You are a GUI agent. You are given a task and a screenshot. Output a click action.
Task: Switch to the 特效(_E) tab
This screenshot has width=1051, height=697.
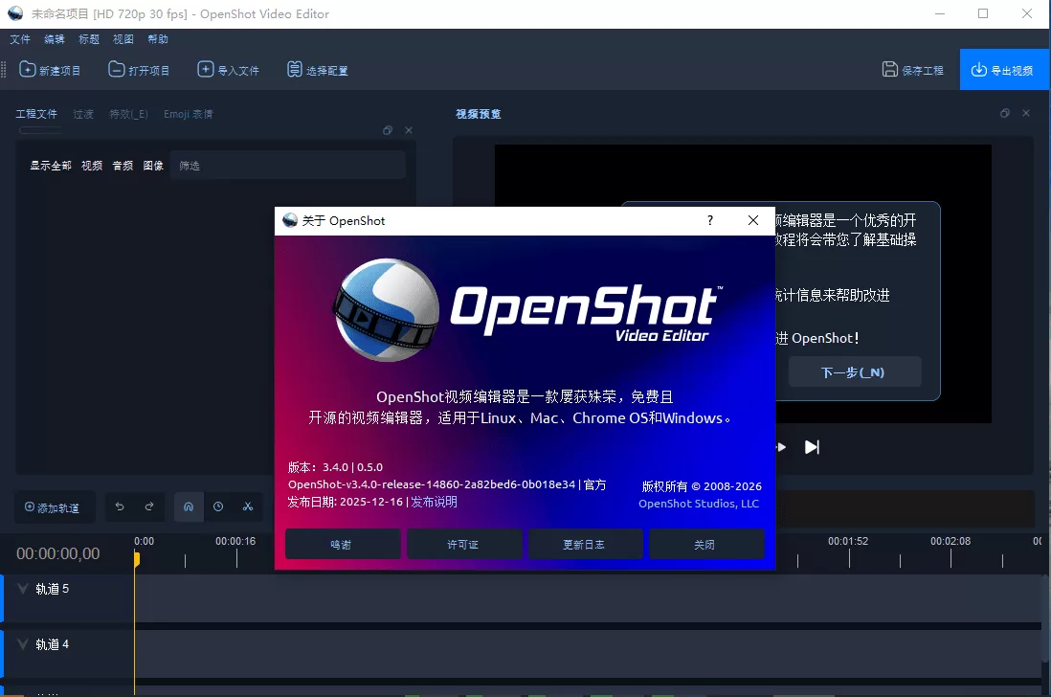click(128, 114)
